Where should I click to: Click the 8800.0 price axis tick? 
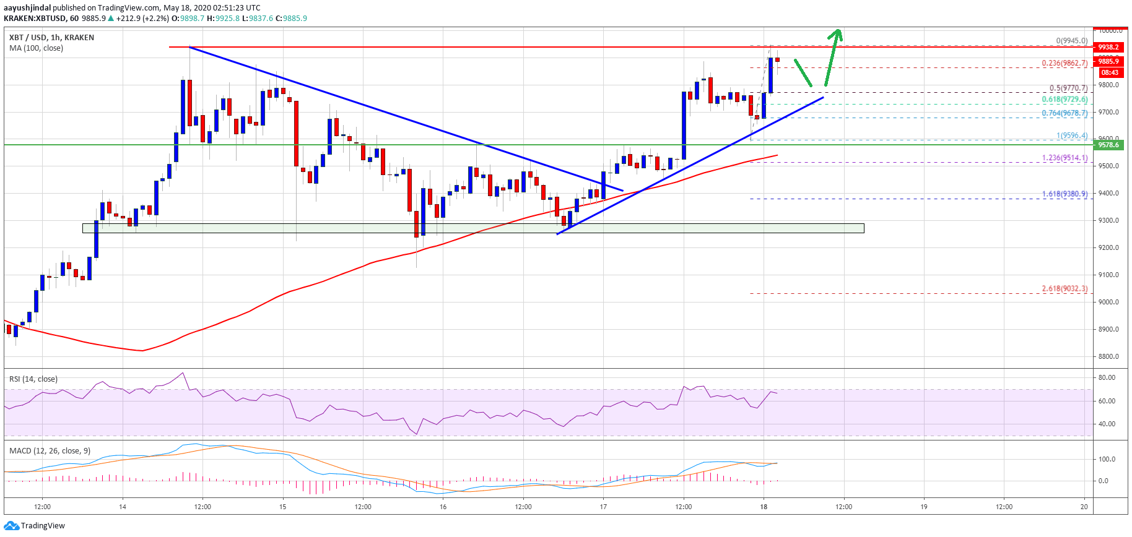coord(1108,357)
